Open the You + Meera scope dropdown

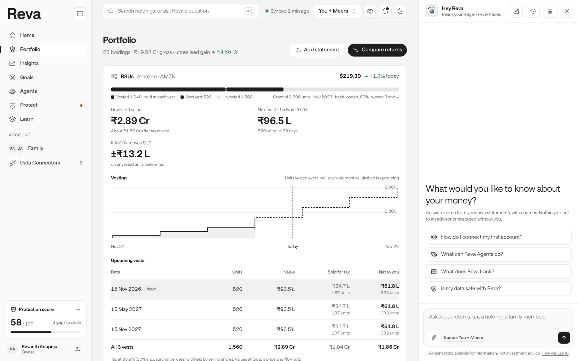tap(337, 11)
